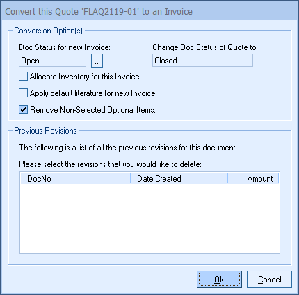The width and height of the screenshot is (299, 295).
Task: Enable Allocate Inventory for this Invoice
Action: tap(23, 77)
